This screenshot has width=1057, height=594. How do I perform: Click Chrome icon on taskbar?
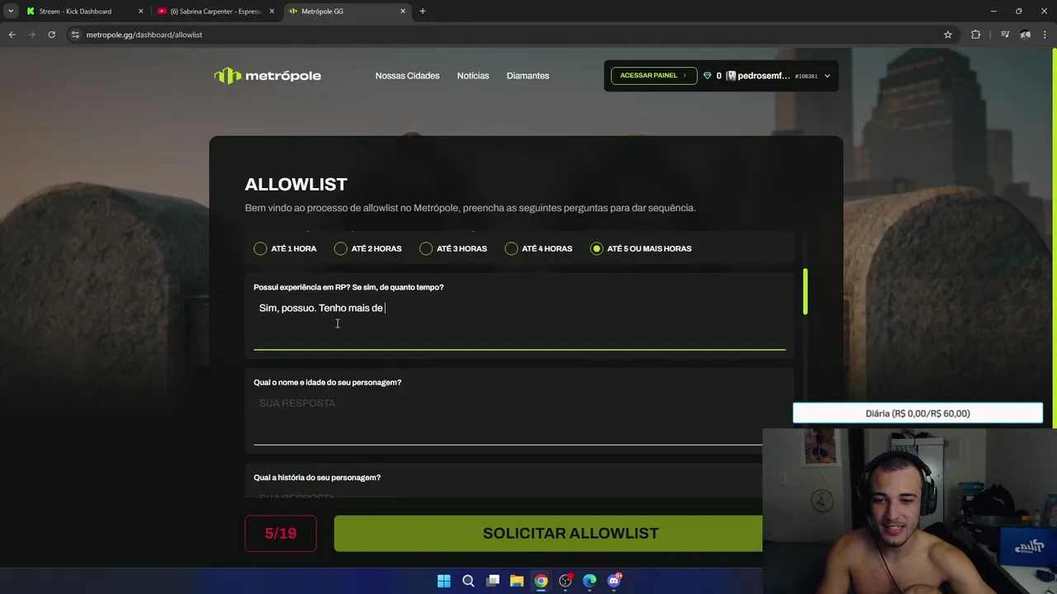coord(541,581)
